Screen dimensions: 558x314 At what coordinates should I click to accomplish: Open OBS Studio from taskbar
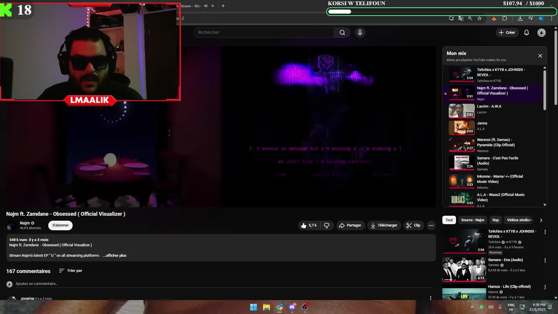(305, 307)
